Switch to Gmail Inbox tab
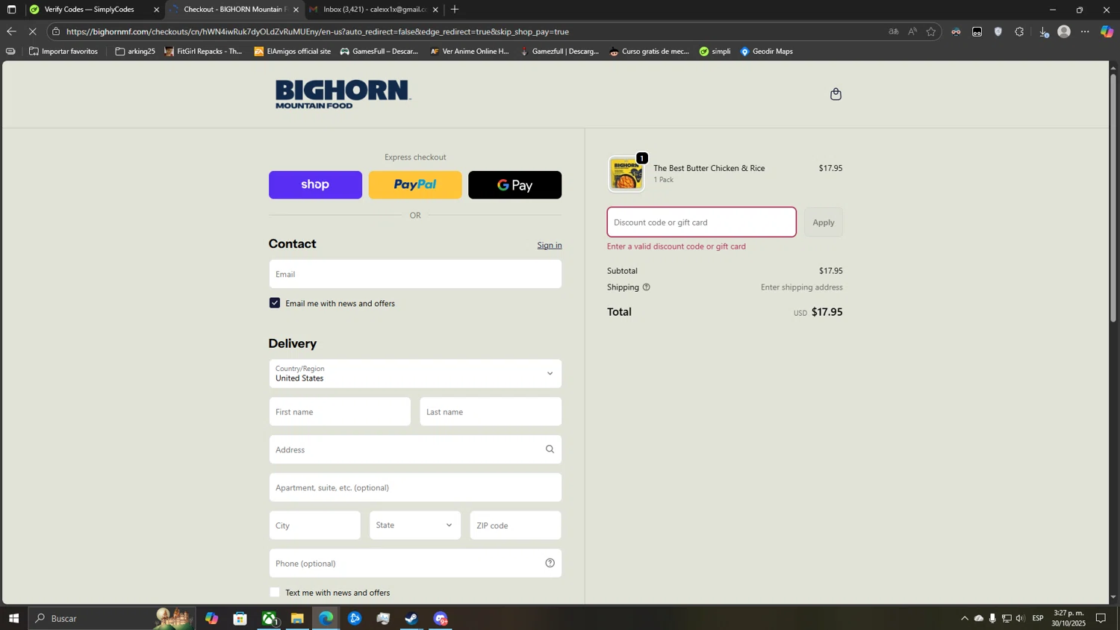1120x630 pixels. (x=373, y=10)
